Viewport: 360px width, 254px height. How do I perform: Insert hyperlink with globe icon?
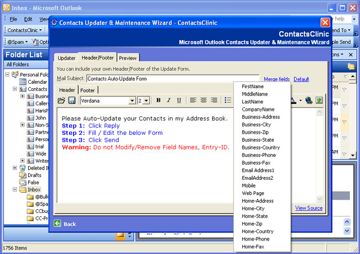click(309, 101)
